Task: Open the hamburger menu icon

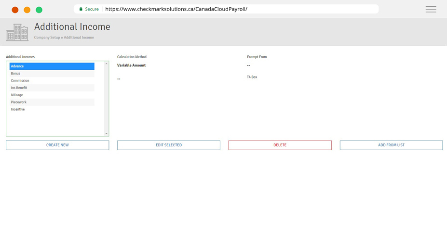Action: click(x=431, y=9)
